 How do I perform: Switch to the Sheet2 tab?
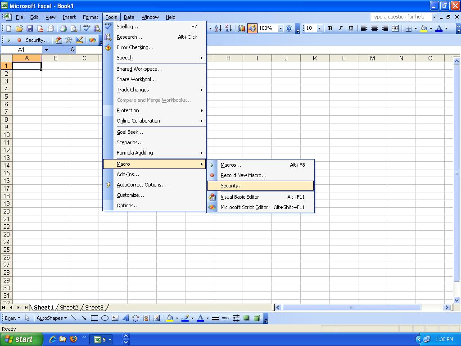click(x=69, y=307)
